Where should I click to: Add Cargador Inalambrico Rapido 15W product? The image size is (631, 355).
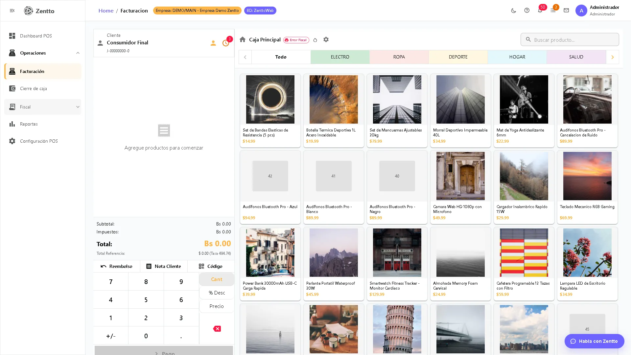tap(524, 187)
